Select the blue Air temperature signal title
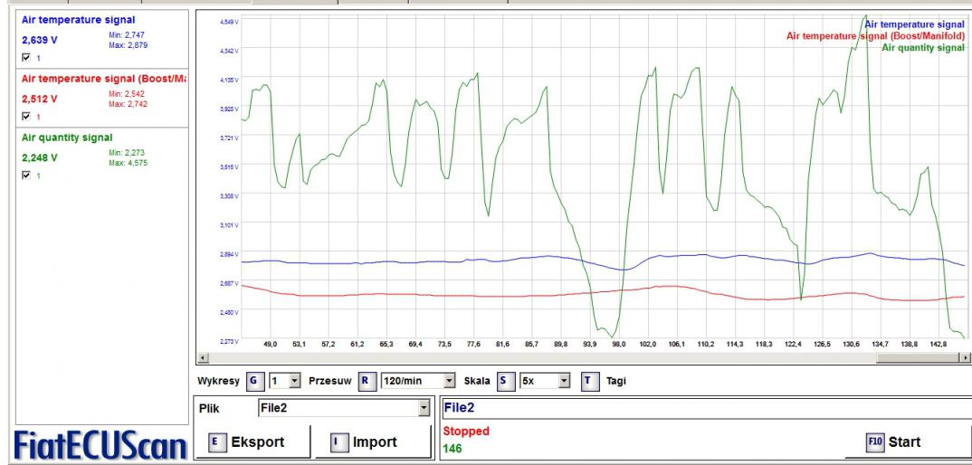This screenshot has width=972, height=465. pyautogui.click(x=78, y=20)
